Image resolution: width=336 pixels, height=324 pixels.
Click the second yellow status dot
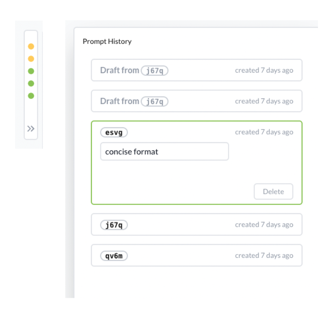(31, 59)
